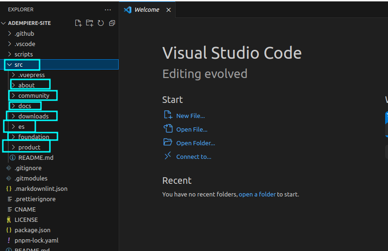
Task: Click the exclamation icon beside pnpm-lock.yaml
Action: tap(9, 240)
